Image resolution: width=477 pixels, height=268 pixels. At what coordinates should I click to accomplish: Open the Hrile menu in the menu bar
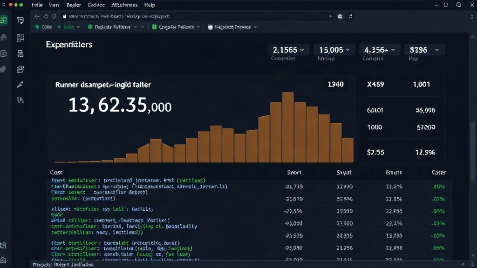(37, 5)
